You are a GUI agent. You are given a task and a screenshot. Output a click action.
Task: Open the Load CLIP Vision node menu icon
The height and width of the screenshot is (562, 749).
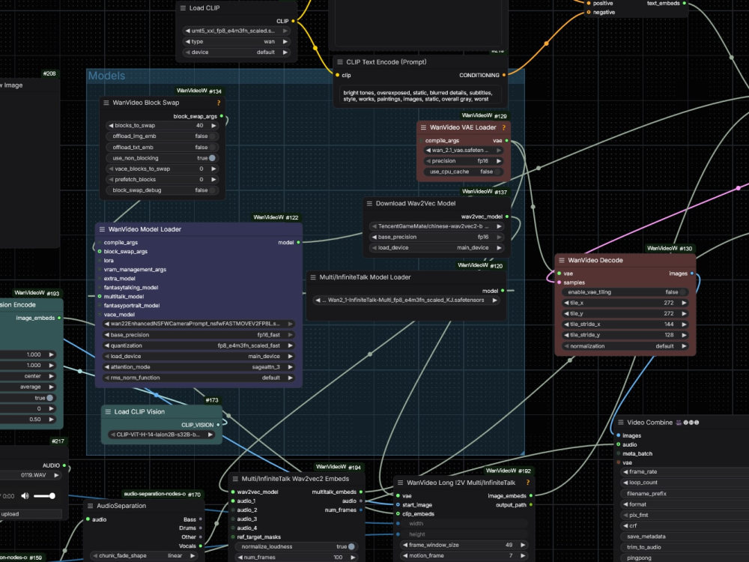[x=108, y=411]
